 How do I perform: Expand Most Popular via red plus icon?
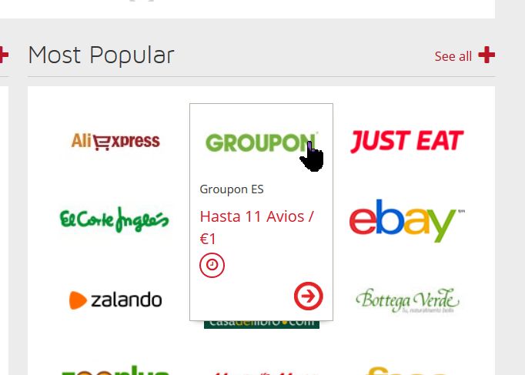487,55
